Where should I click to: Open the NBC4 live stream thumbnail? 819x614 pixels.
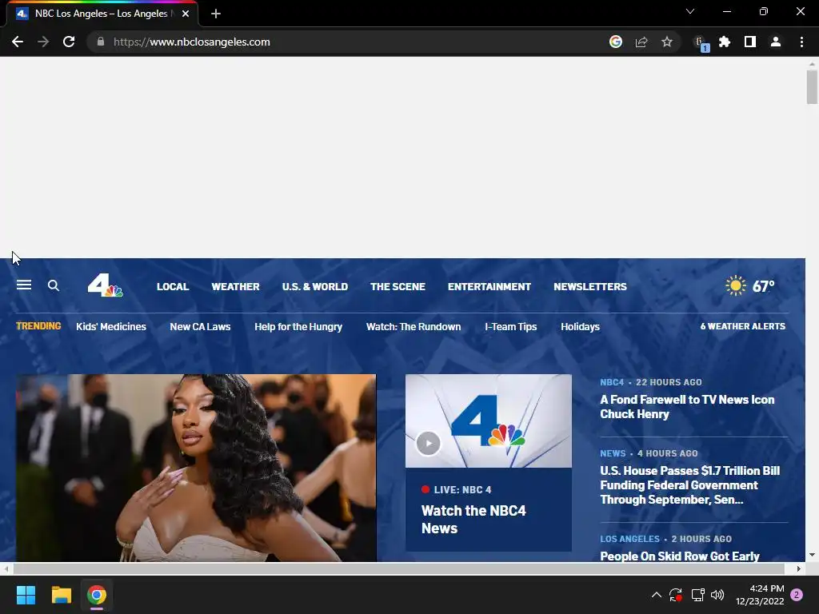coord(489,421)
